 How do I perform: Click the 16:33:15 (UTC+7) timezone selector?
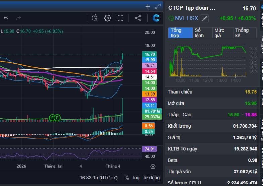click(99, 178)
